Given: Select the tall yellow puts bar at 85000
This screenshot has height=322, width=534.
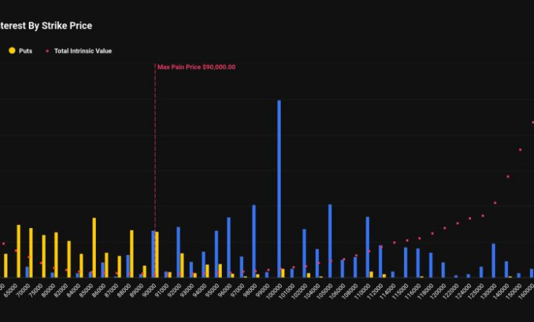Looking at the screenshot, I should (94, 247).
